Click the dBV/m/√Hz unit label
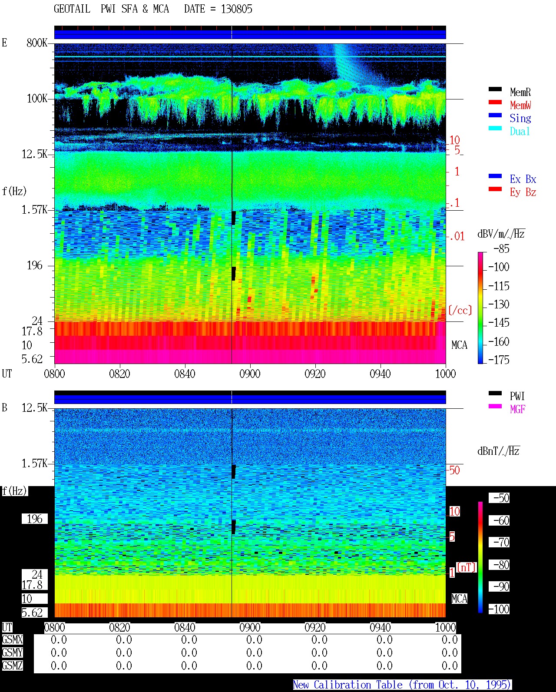The width and height of the screenshot is (556, 692). coord(501,234)
